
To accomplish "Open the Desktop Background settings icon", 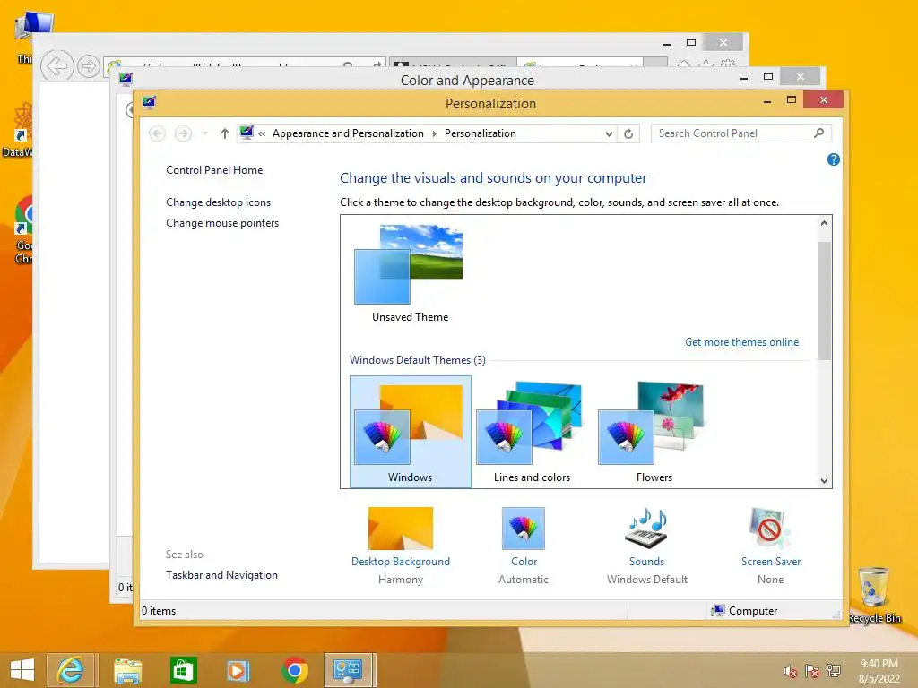I will pyautogui.click(x=401, y=528).
